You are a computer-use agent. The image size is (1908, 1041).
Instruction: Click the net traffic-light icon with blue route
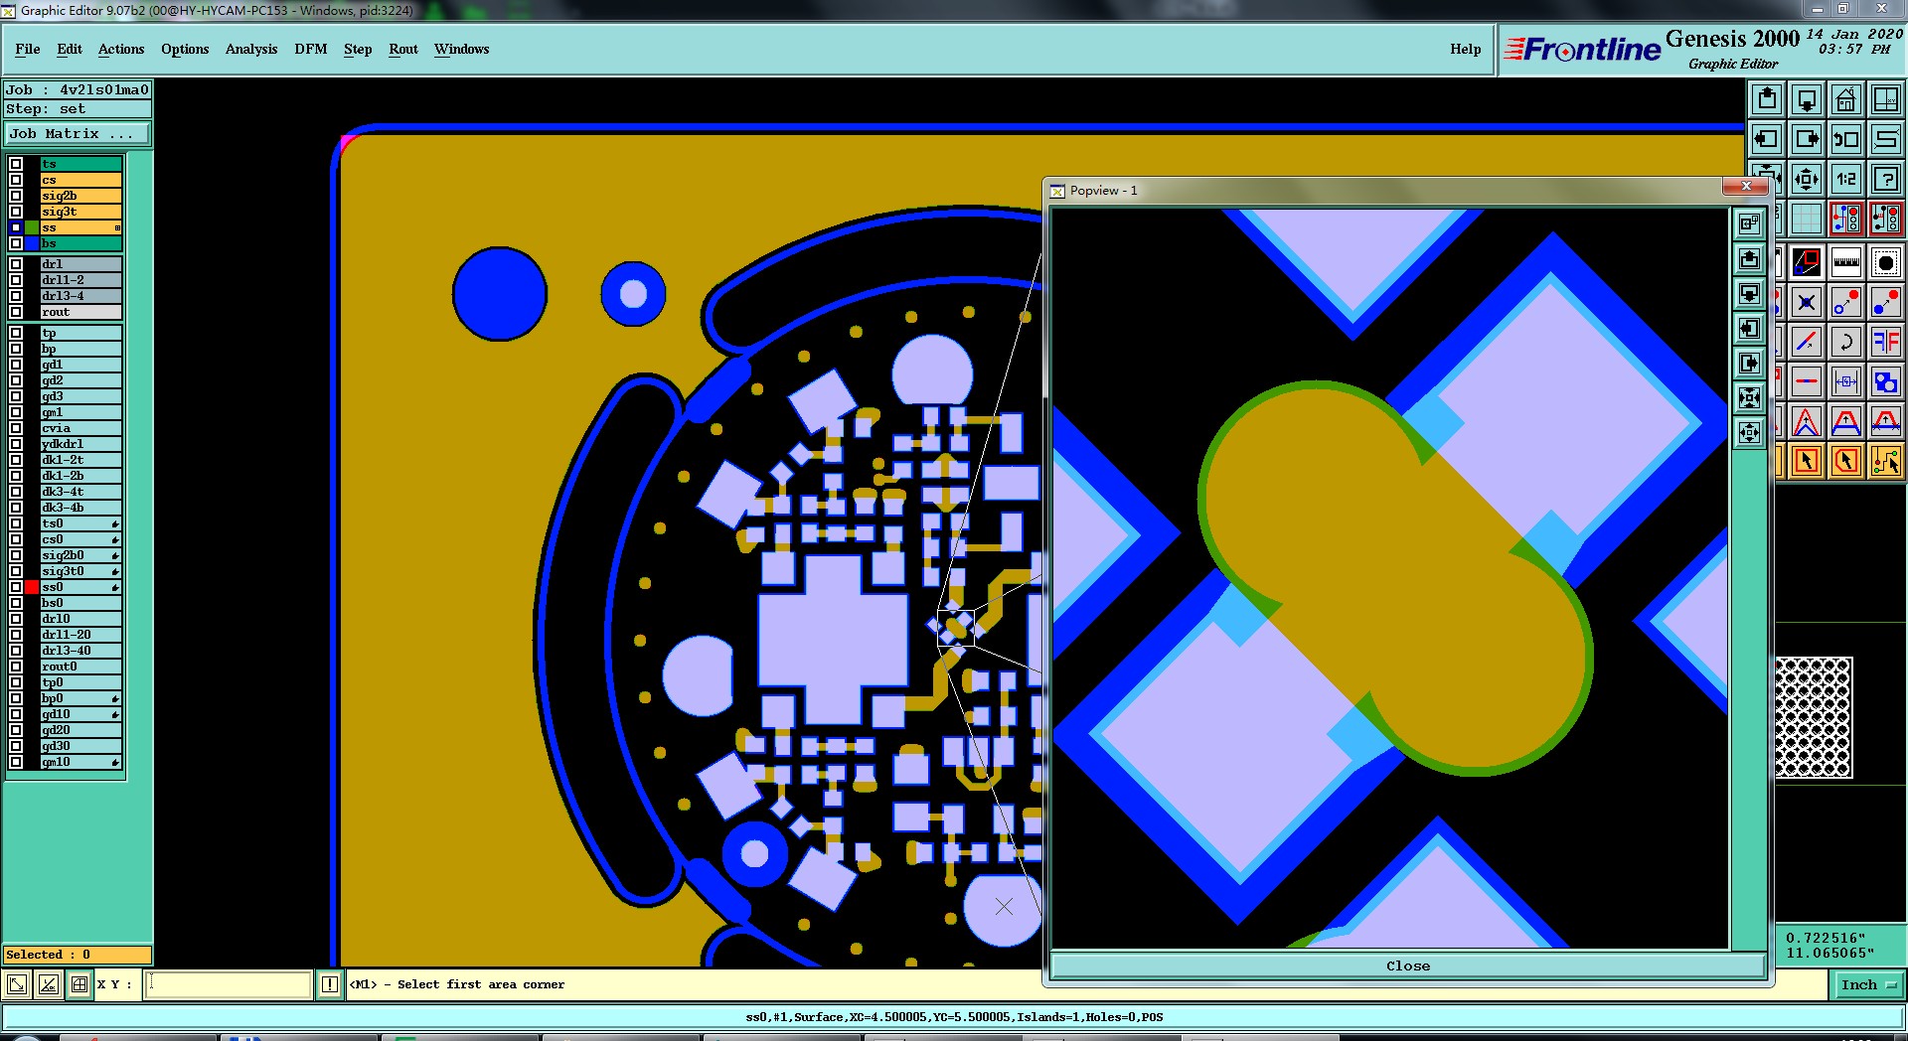1846,219
